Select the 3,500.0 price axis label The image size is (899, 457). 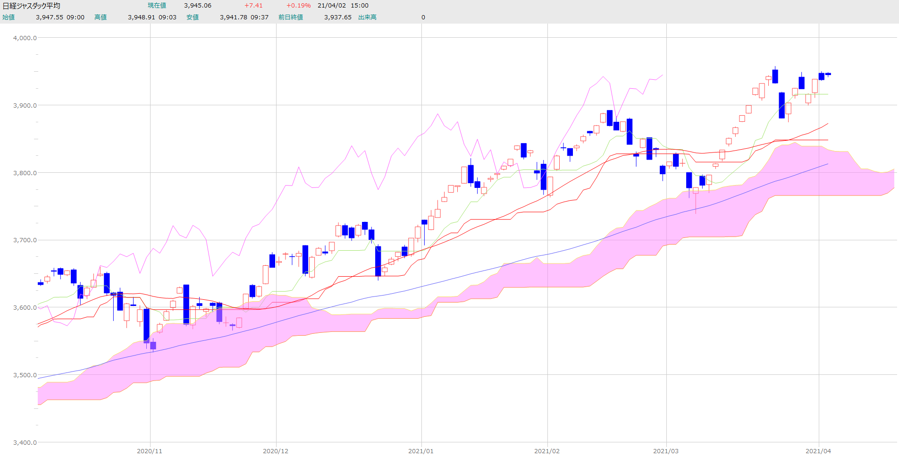25,375
